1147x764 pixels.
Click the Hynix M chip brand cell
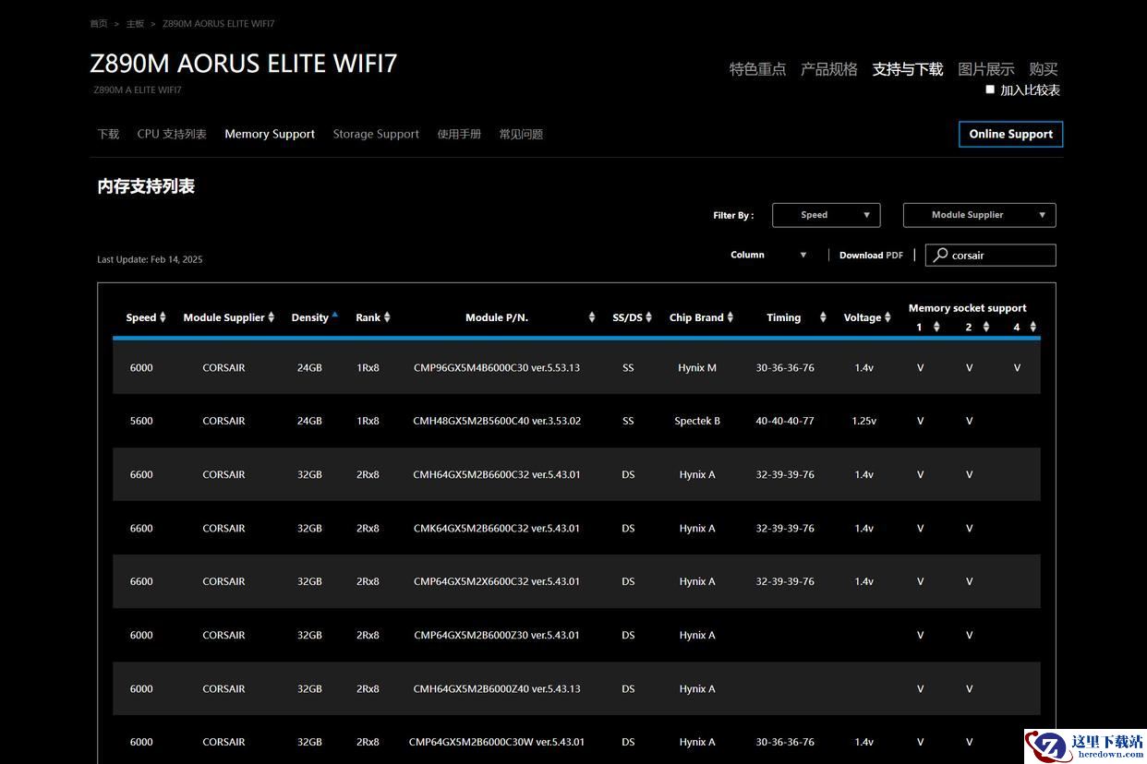pyautogui.click(x=697, y=367)
